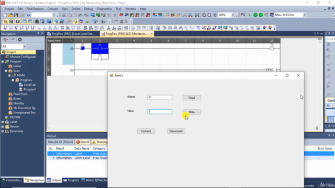The height and width of the screenshot is (188, 335).
Task: Click Rebuild All (Retain) in Output panel
Action: [x=61, y=142]
